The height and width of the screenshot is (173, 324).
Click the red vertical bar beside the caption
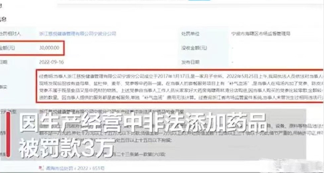pos(8,134)
